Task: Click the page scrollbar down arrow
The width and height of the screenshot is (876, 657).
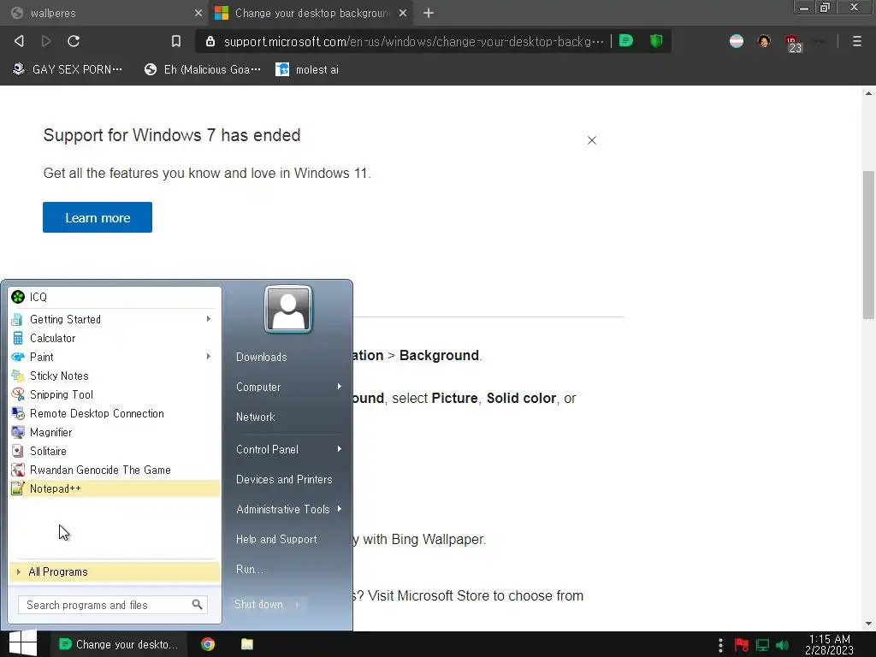Action: tap(869, 624)
